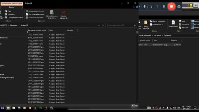Open the red recorder app in taskbar
Image resolution: width=199 pixels, height=112 pixels.
pyautogui.click(x=52, y=108)
